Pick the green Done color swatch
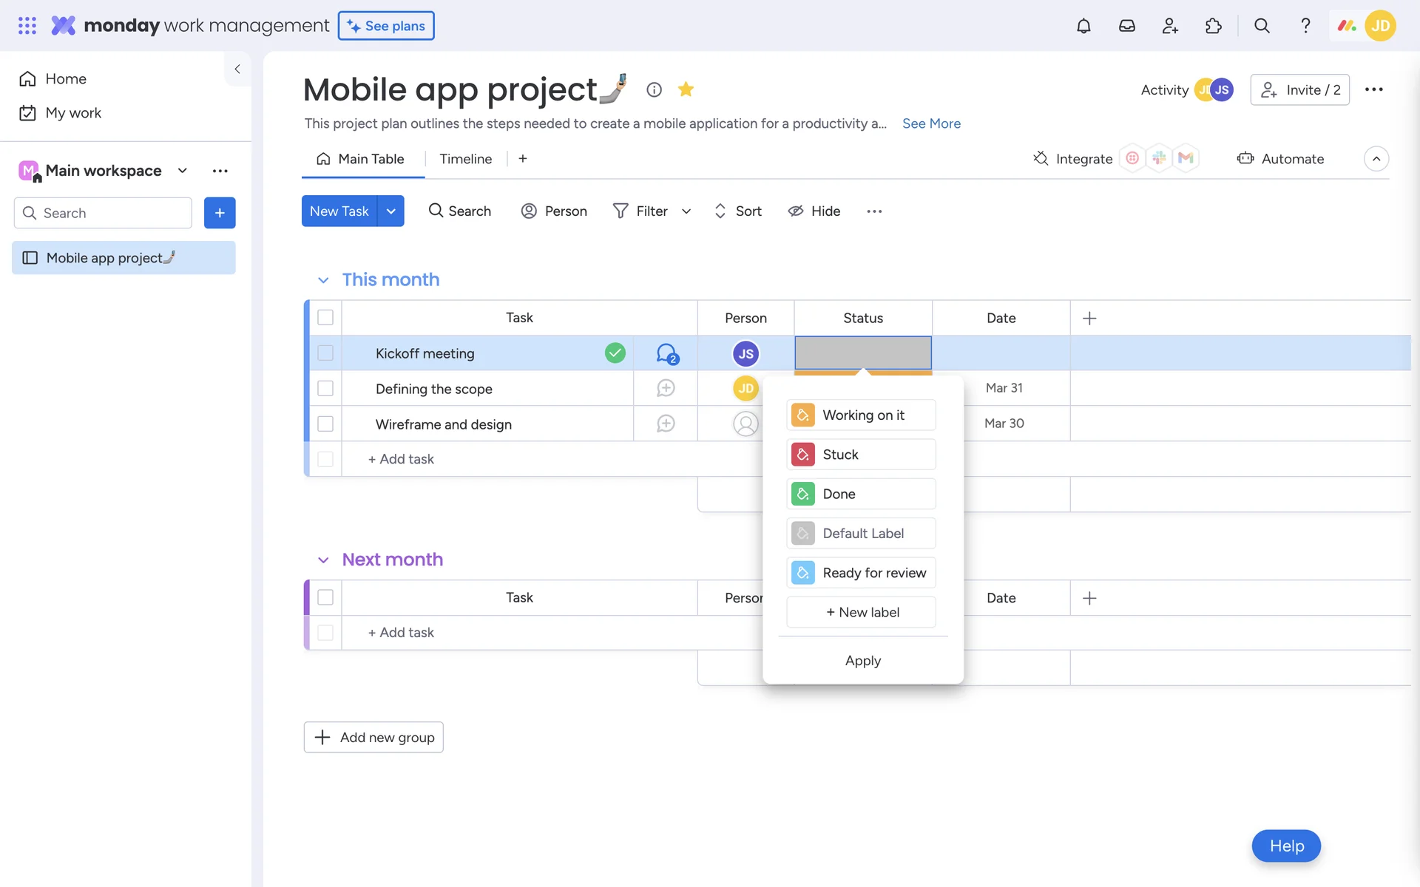Image resolution: width=1420 pixels, height=887 pixels. coord(802,494)
